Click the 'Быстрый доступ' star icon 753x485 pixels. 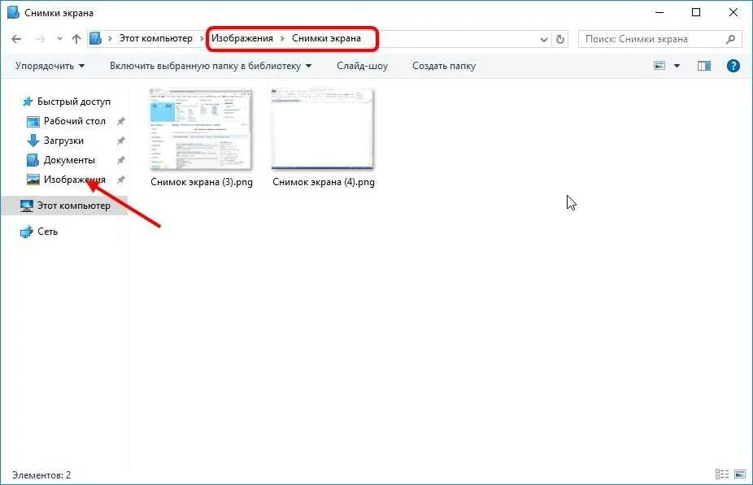pos(28,102)
